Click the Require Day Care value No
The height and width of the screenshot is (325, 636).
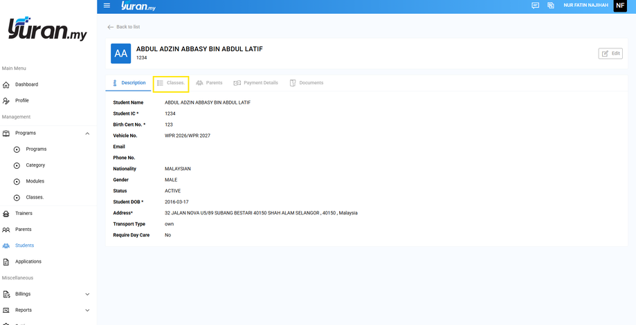click(167, 235)
